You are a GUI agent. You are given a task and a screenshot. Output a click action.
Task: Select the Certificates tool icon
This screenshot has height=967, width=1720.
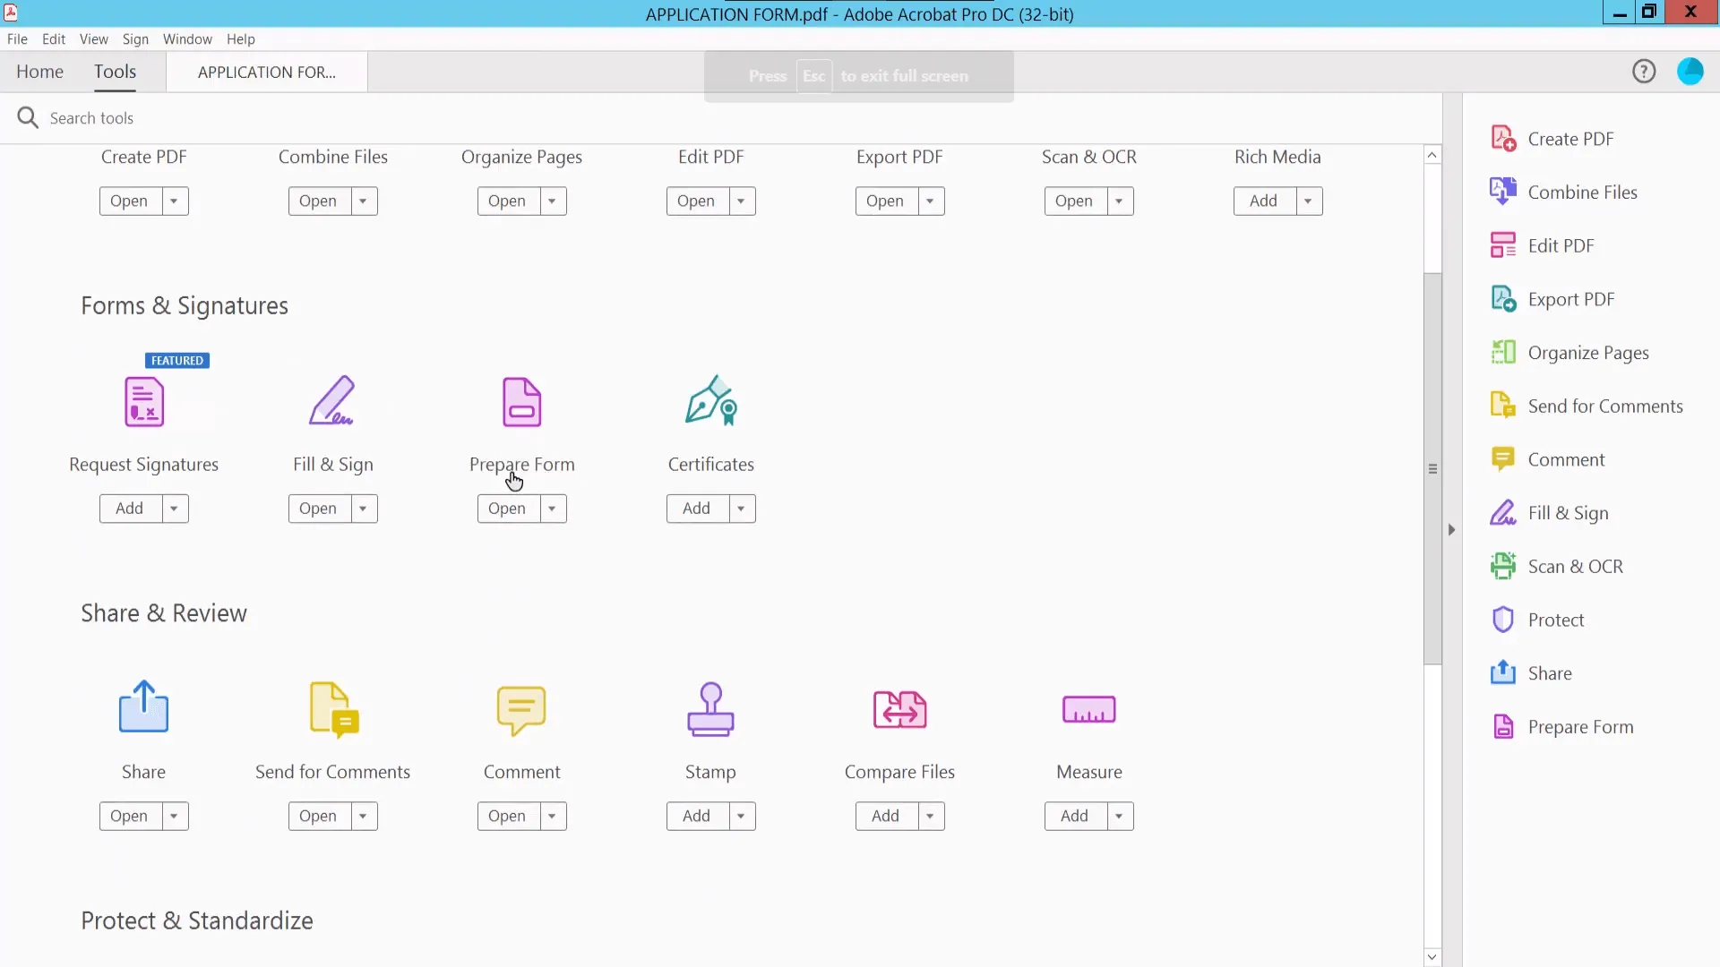[710, 400]
